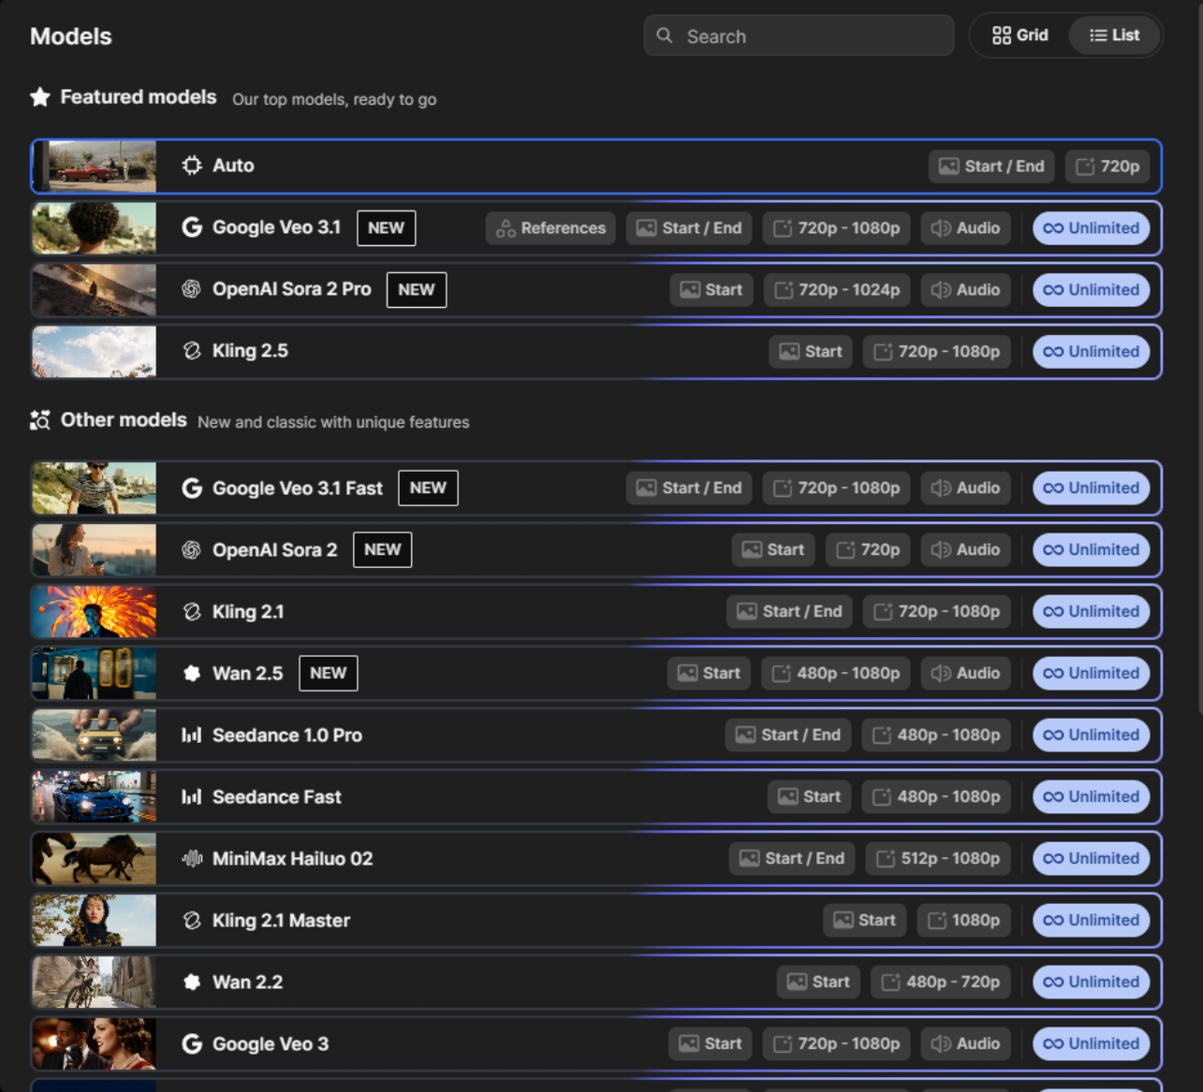
Task: Select the "OpenAI Sora 2 Pro" model name
Action: click(292, 289)
